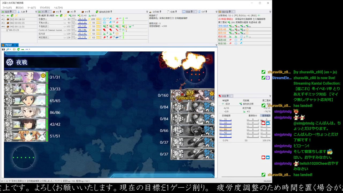Select fleet #4 expedition row 00:11:31

click(x=18, y=26)
